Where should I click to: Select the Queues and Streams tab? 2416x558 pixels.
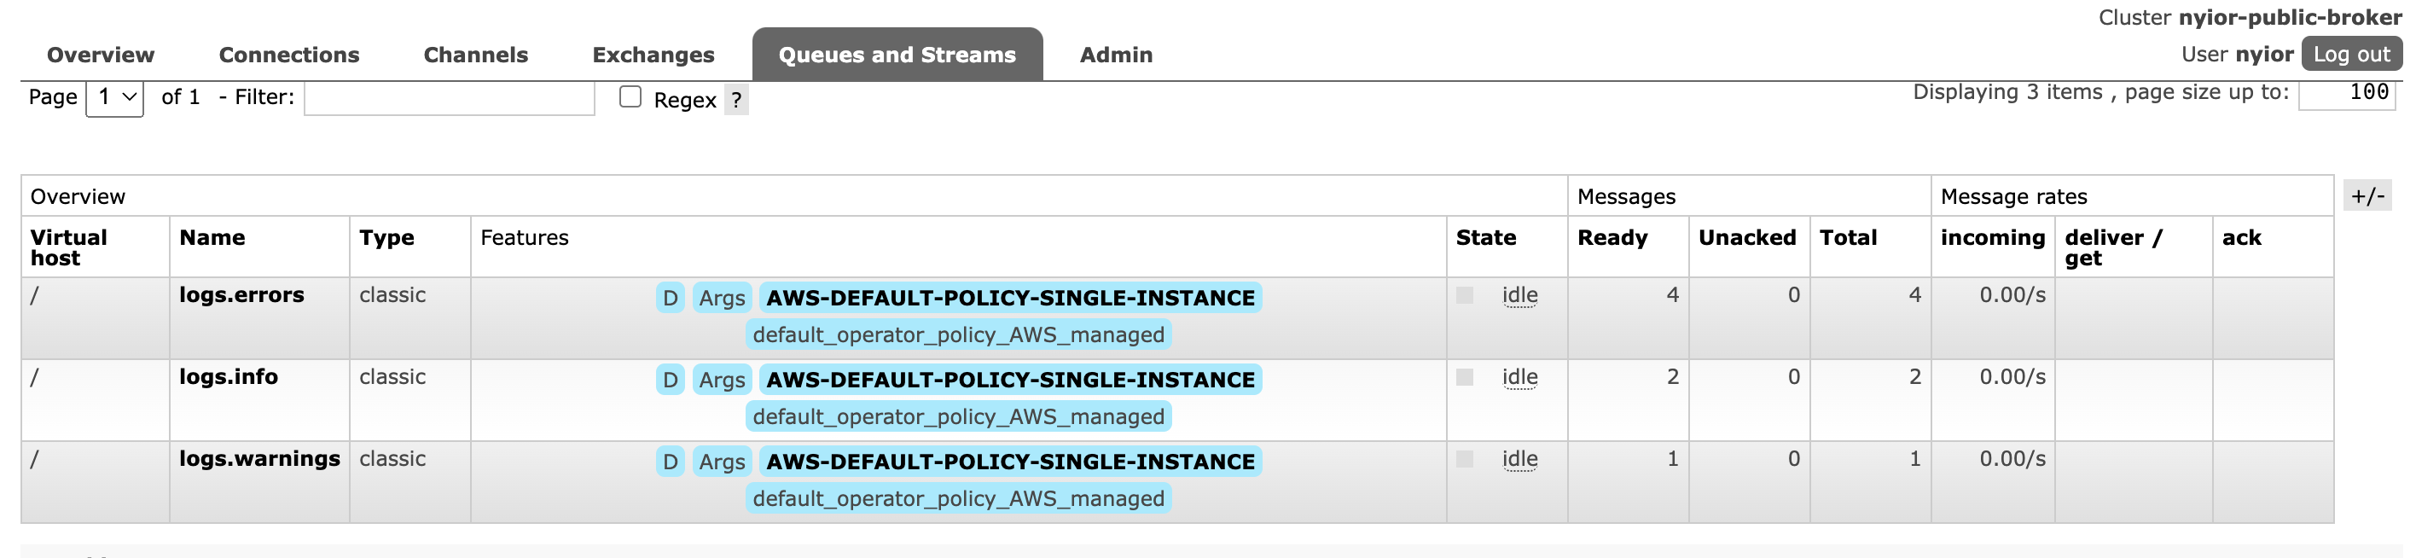pyautogui.click(x=897, y=55)
